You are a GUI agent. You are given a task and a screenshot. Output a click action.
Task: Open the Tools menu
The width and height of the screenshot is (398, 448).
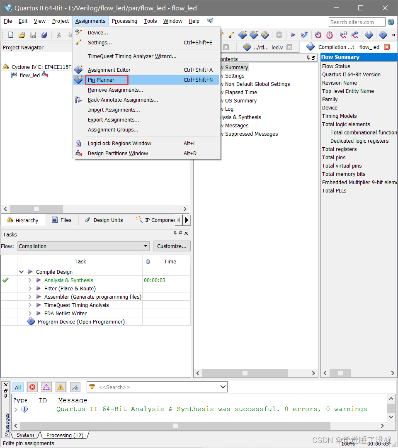[x=150, y=21]
